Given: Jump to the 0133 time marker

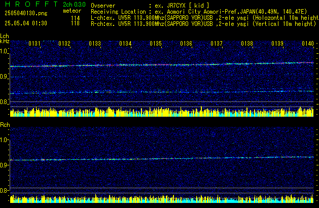Looking at the screenshot, I should [x=95, y=44].
